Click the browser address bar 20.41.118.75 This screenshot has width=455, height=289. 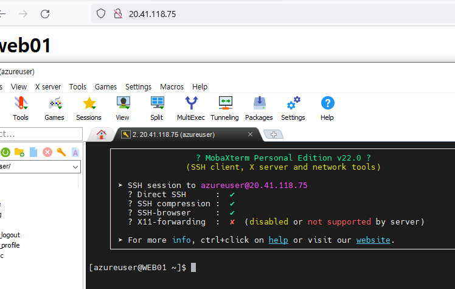(273, 13)
